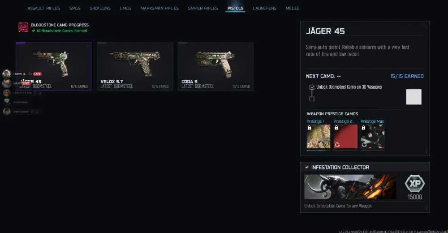Viewport: 448px width, 233px height.
Task: Open the Melee weapons tab
Action: pos(293,9)
